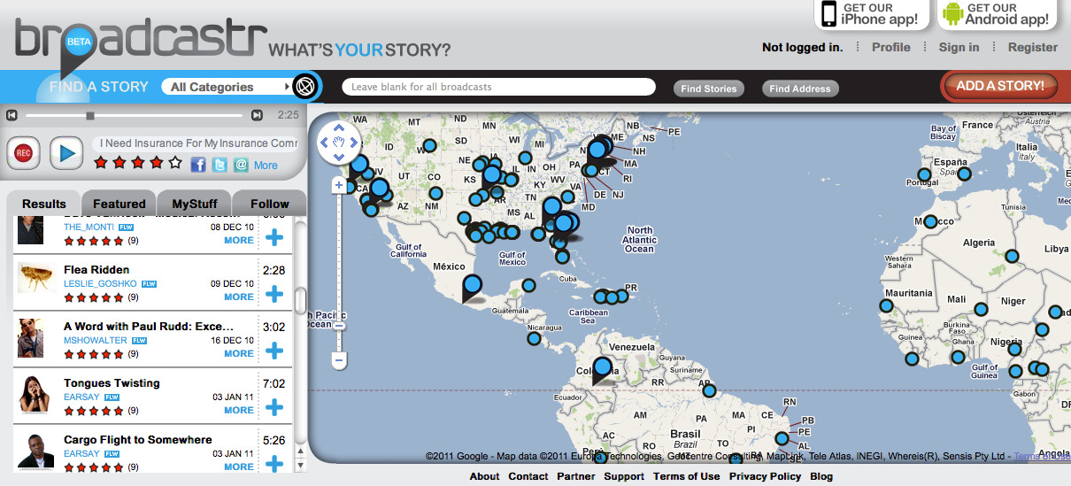Add A Word with Paul Rudd plus icon
Image resolution: width=1071 pixels, height=486 pixels.
pos(274,351)
